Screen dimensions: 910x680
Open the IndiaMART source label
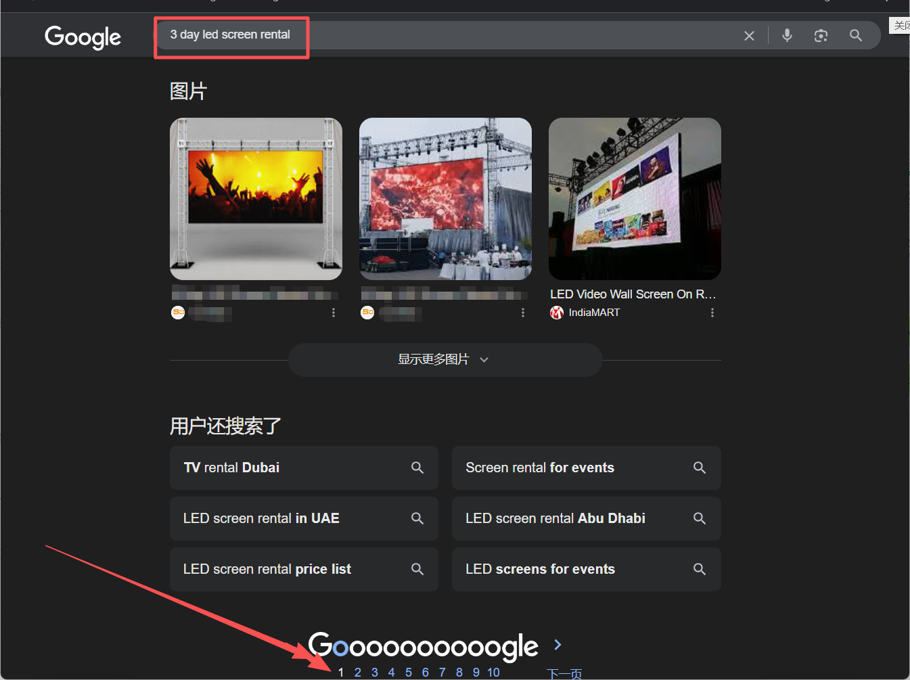[x=594, y=313]
